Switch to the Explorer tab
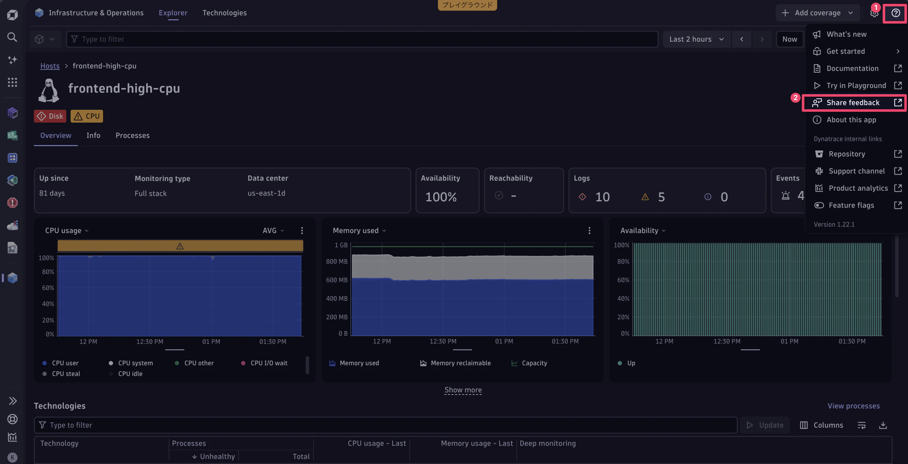This screenshot has height=464, width=908. [173, 13]
